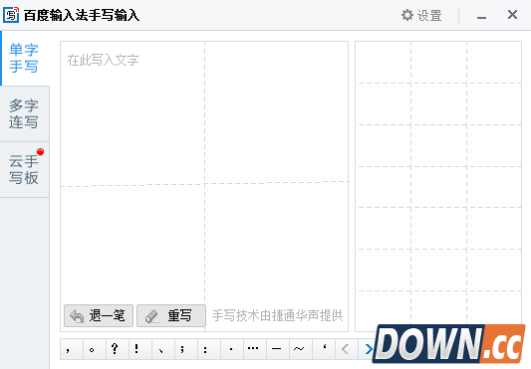Insert the comma punctuation symbol
Screen dimensions: 531x369
pyautogui.click(x=72, y=349)
